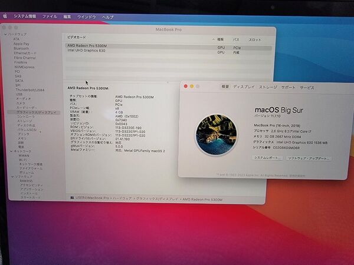Select ストレージ in the sidebar
The image size is (354, 265).
25,121
